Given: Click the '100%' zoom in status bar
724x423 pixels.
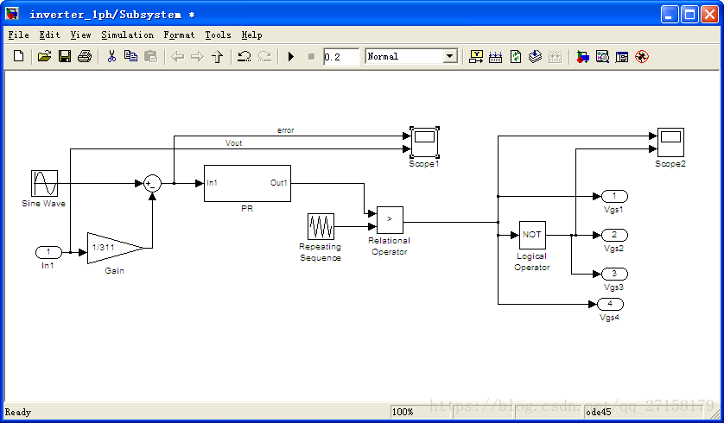Looking at the screenshot, I should [403, 412].
